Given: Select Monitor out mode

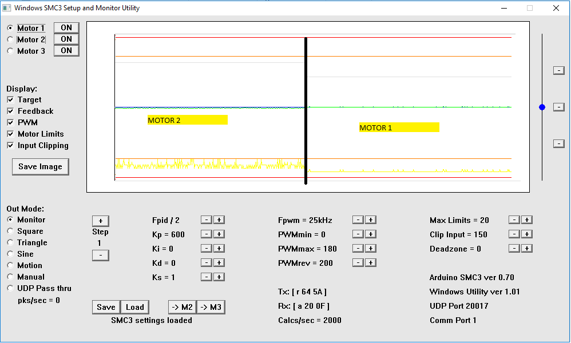Looking at the screenshot, I should pos(10,220).
